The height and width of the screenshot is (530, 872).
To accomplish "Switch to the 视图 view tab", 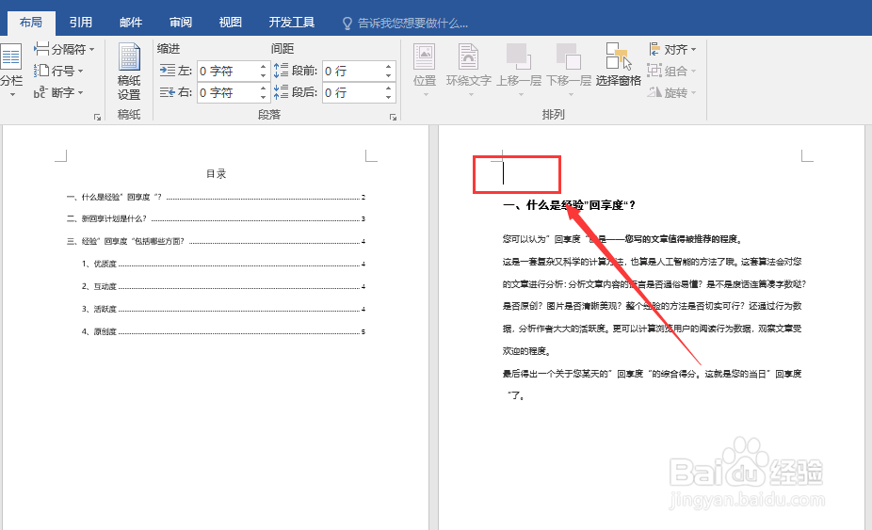I will click(230, 23).
